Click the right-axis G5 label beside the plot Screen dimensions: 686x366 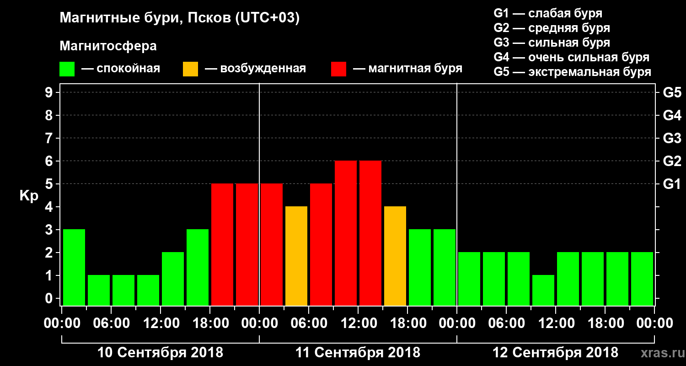tap(672, 92)
